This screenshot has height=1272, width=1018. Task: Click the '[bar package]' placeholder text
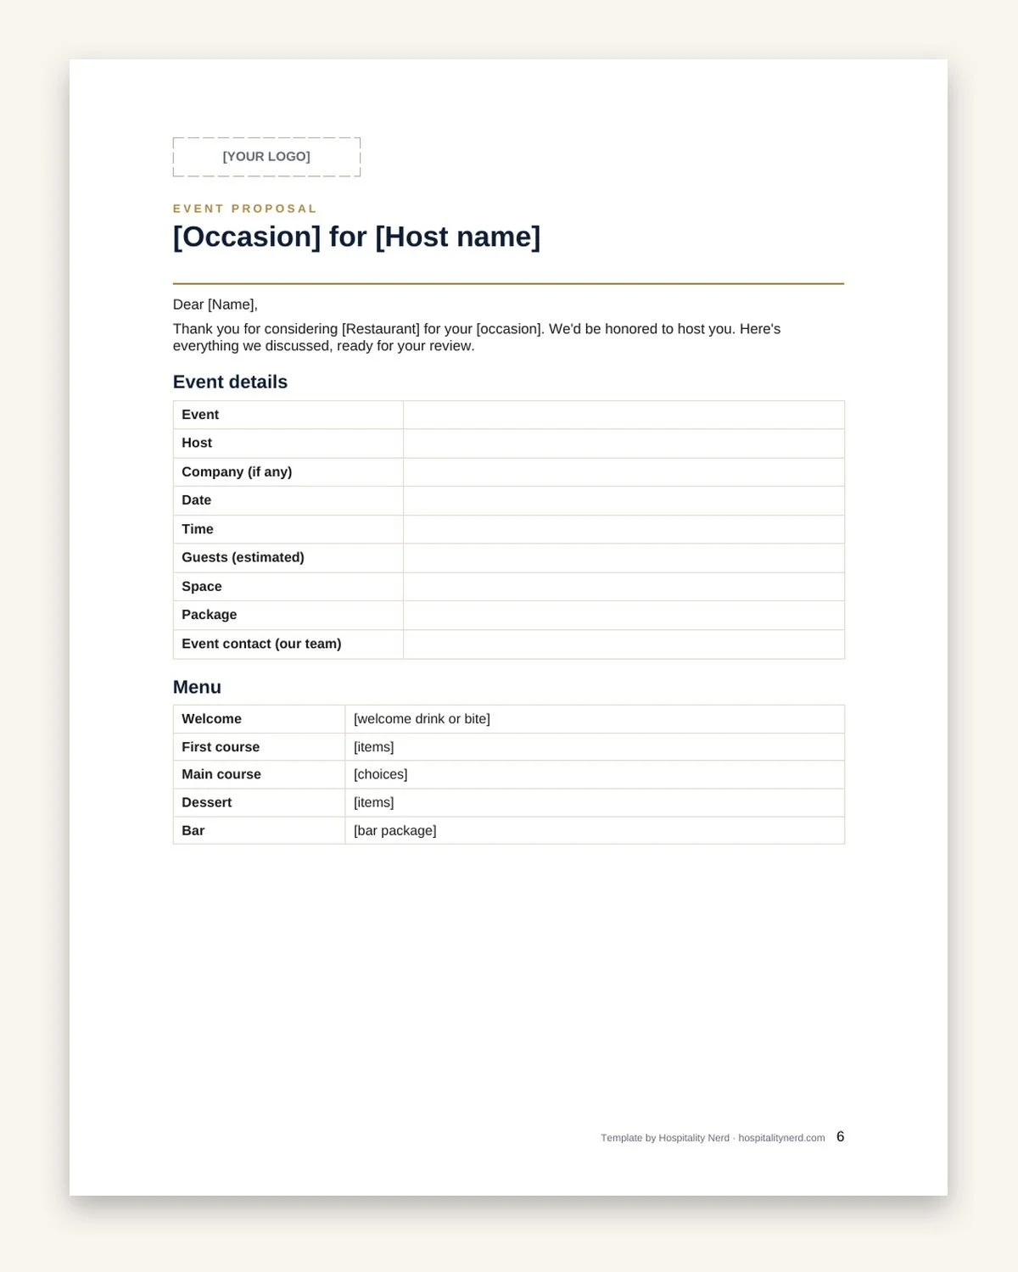coord(395,831)
